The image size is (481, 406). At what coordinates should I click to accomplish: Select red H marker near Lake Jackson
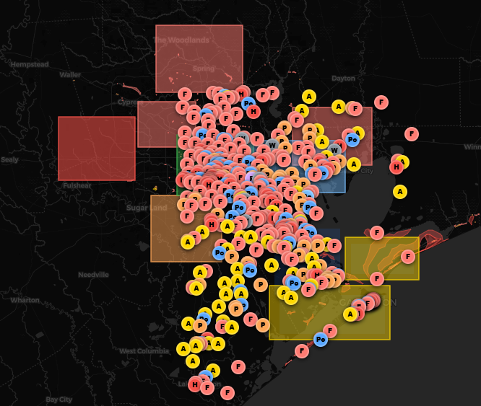(x=195, y=384)
